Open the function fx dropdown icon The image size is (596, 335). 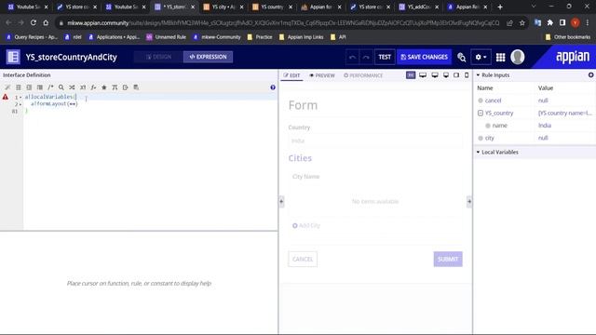93,87
